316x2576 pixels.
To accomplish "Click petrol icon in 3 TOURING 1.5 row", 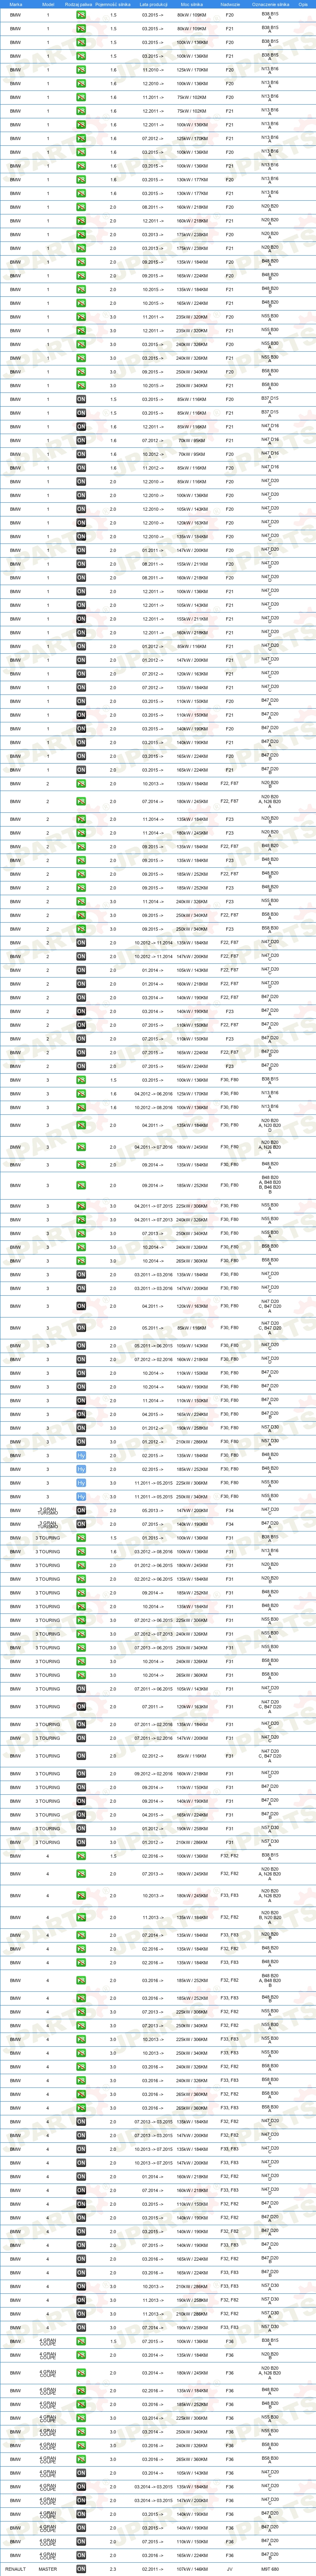I will click(81, 1537).
